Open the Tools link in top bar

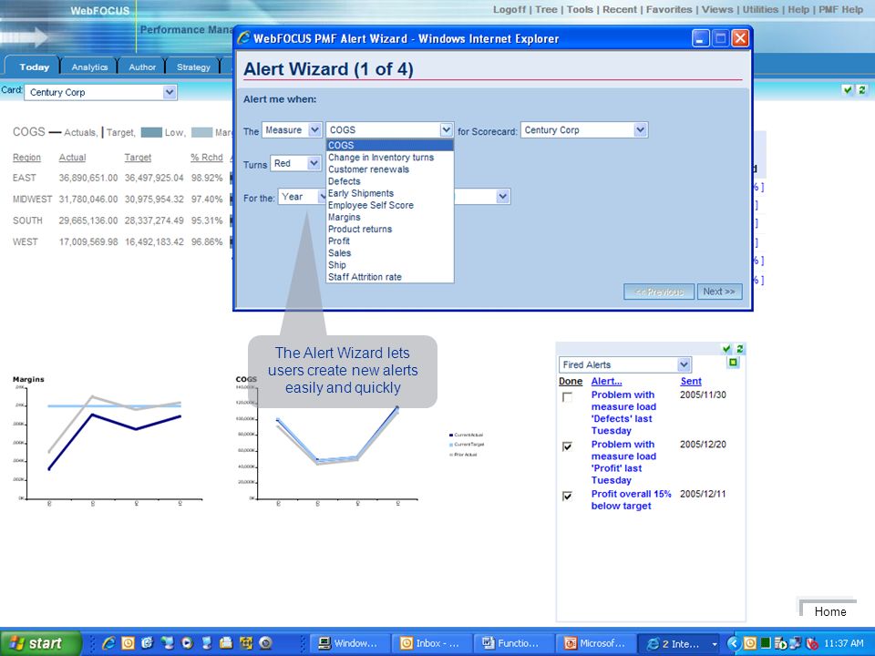[580, 9]
